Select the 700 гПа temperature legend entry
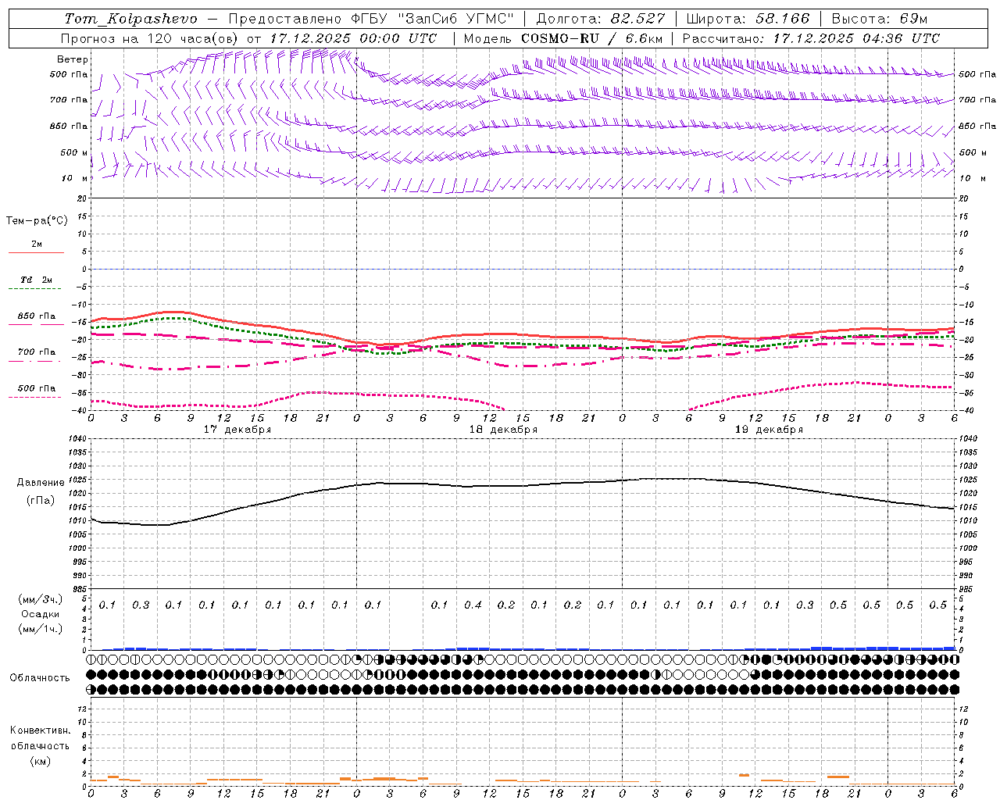Screen dimensions: 1000x800 pos(37,352)
